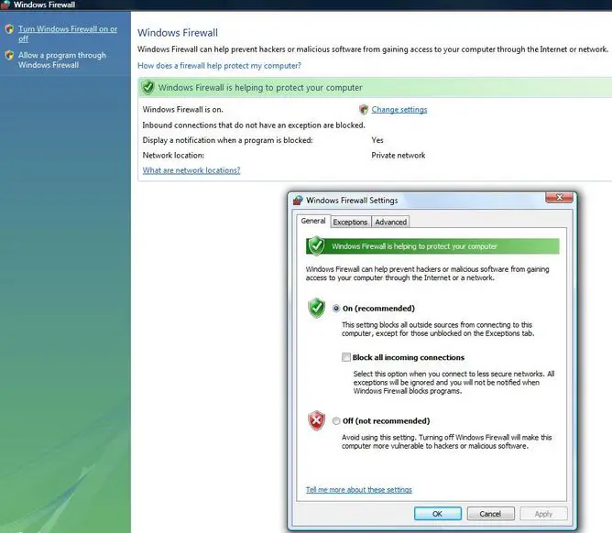612x533 pixels.
Task: Select the Off (not recommended) radio button
Action: coord(336,421)
